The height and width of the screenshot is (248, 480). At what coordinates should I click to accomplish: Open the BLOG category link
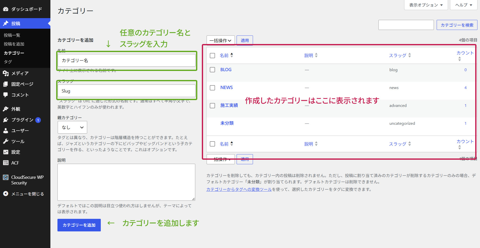click(226, 70)
